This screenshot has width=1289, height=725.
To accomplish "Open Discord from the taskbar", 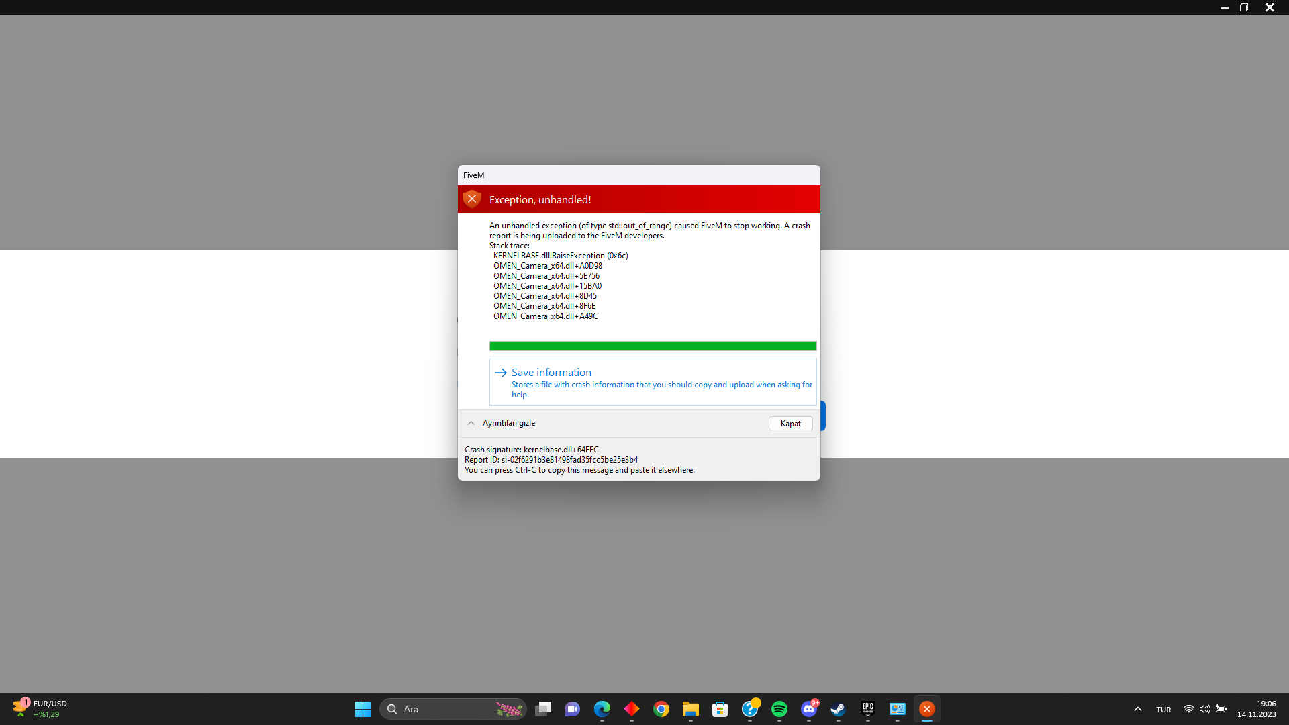I will pos(809,709).
